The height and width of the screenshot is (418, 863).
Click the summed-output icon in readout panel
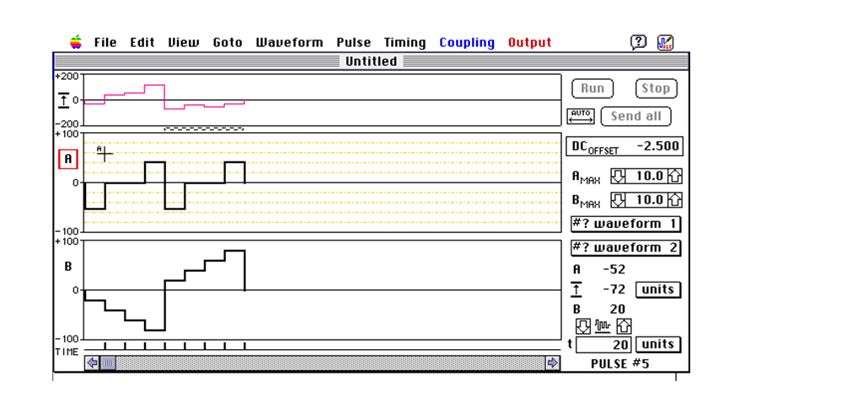click(x=576, y=289)
